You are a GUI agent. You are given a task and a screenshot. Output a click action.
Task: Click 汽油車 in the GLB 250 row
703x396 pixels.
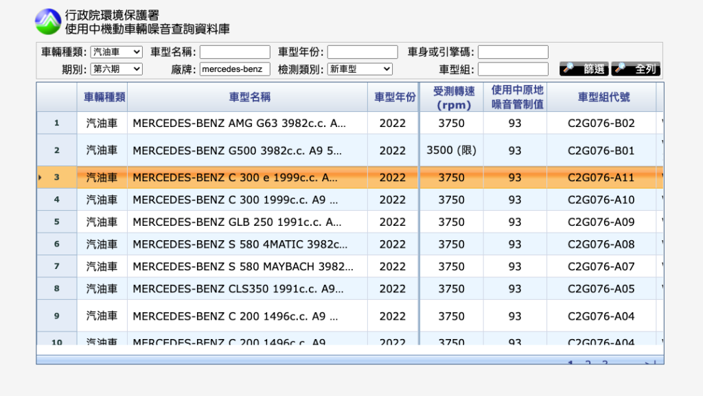coord(102,222)
